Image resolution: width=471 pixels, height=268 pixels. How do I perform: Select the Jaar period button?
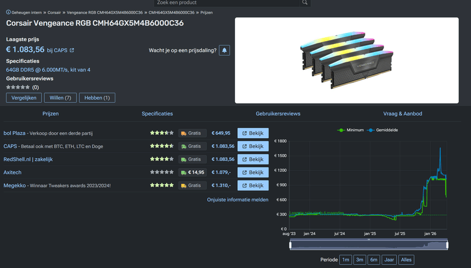(389, 260)
